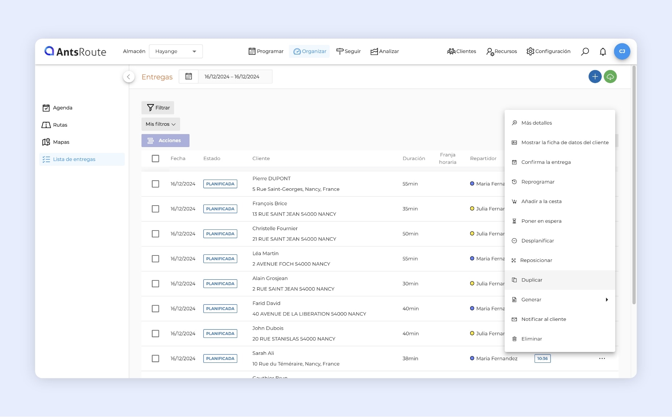Check the Pierre DUPONT delivery checkbox
This screenshot has height=417, width=672.
coord(156,184)
